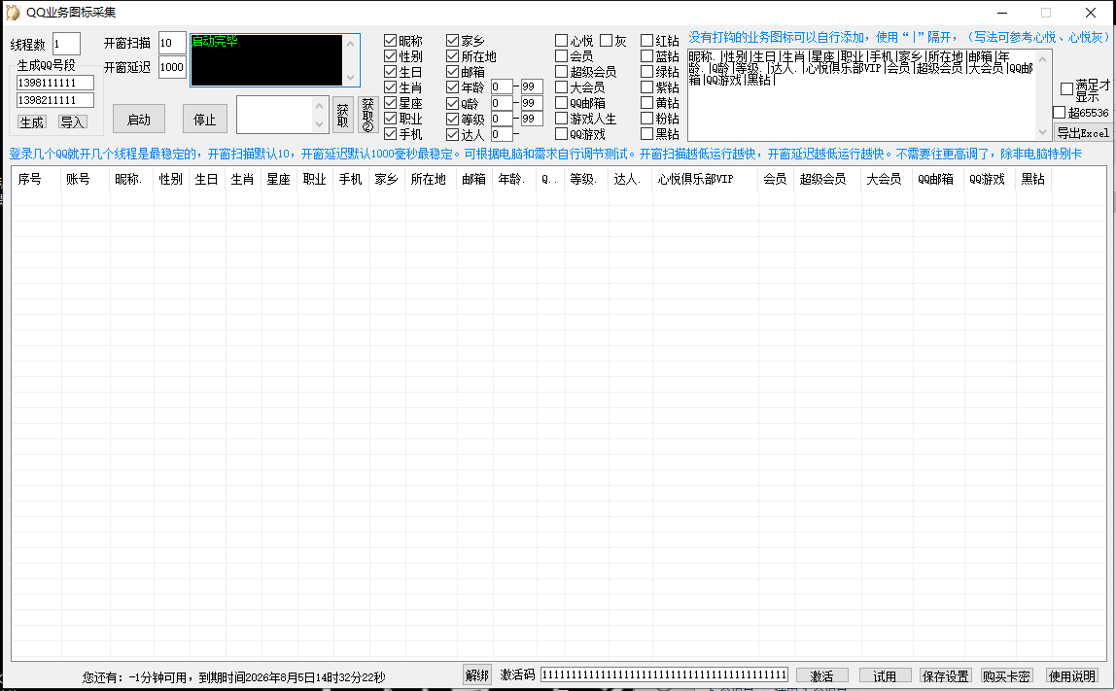Click the 线程数 thread count field
1116x691 pixels.
tap(66, 44)
